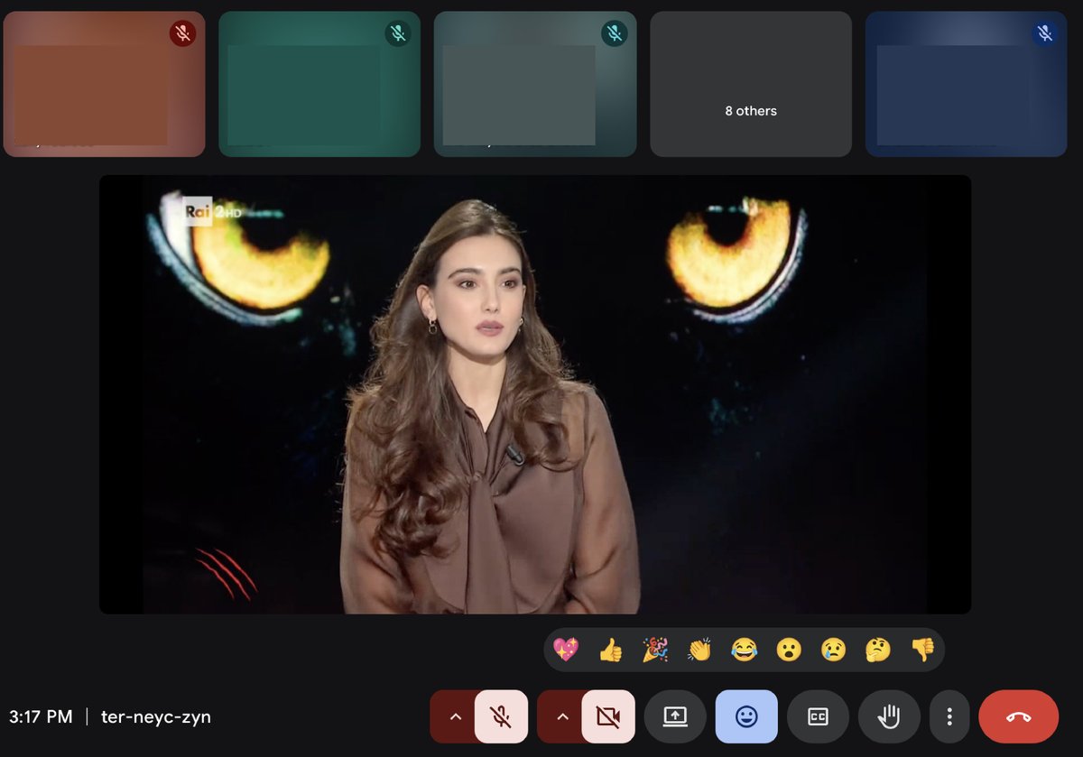Close the emoji reactions bar
Screen dimensions: 1083x757
pyautogui.click(x=746, y=716)
